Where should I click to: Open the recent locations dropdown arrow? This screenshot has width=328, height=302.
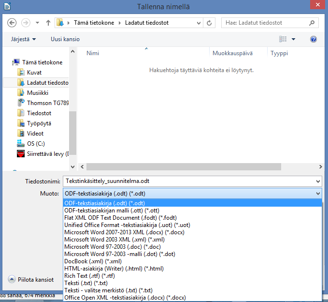point(37,23)
